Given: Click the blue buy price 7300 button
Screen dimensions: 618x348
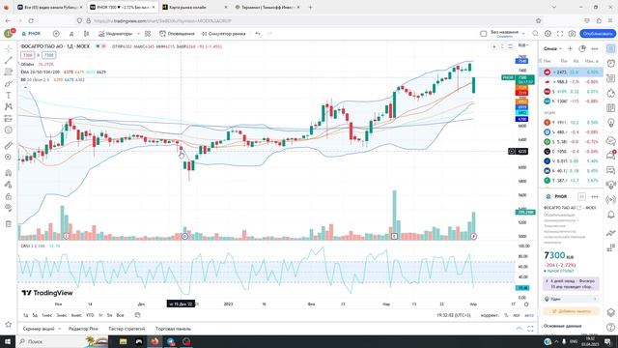Looking at the screenshot, I should coord(48,55).
